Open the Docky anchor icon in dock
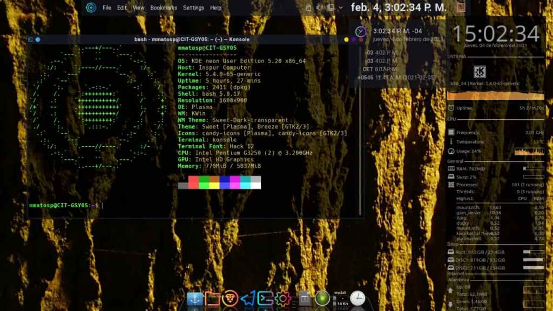The image size is (553, 311). [x=195, y=298]
